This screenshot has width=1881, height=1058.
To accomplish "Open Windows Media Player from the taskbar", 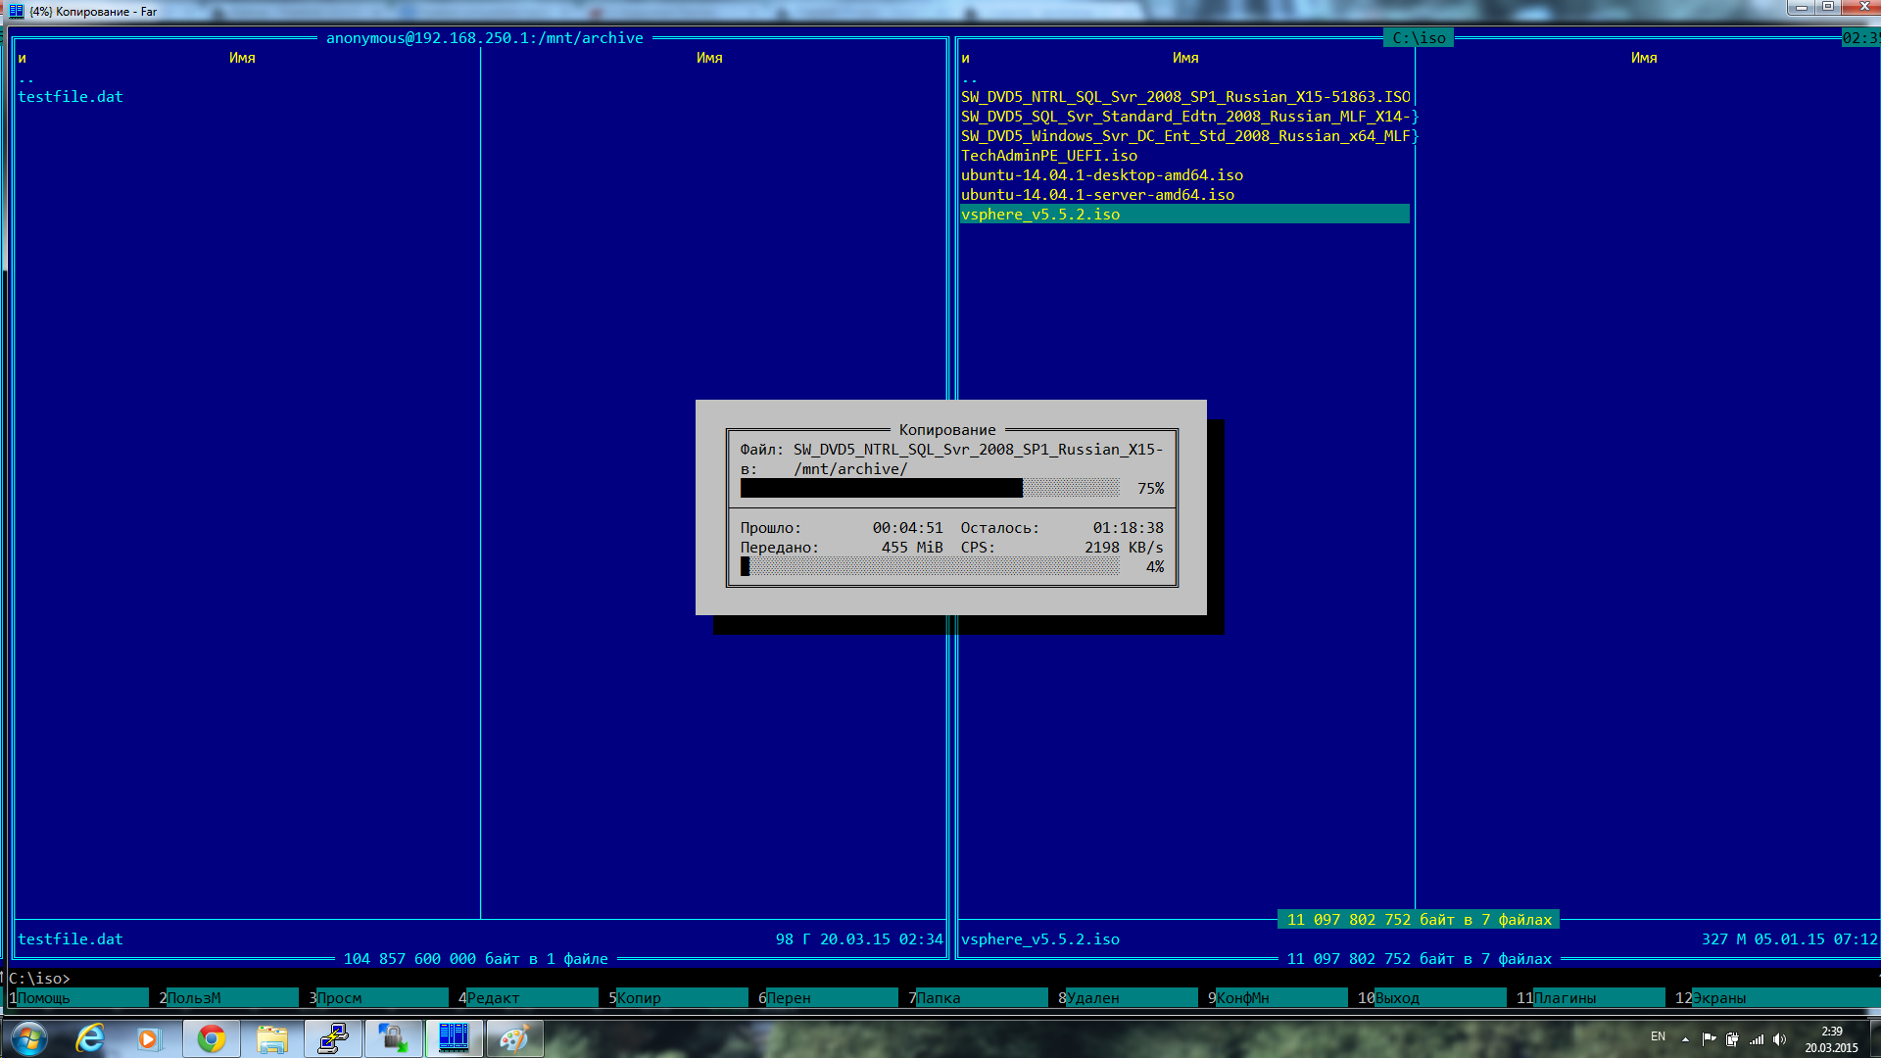I will point(148,1038).
